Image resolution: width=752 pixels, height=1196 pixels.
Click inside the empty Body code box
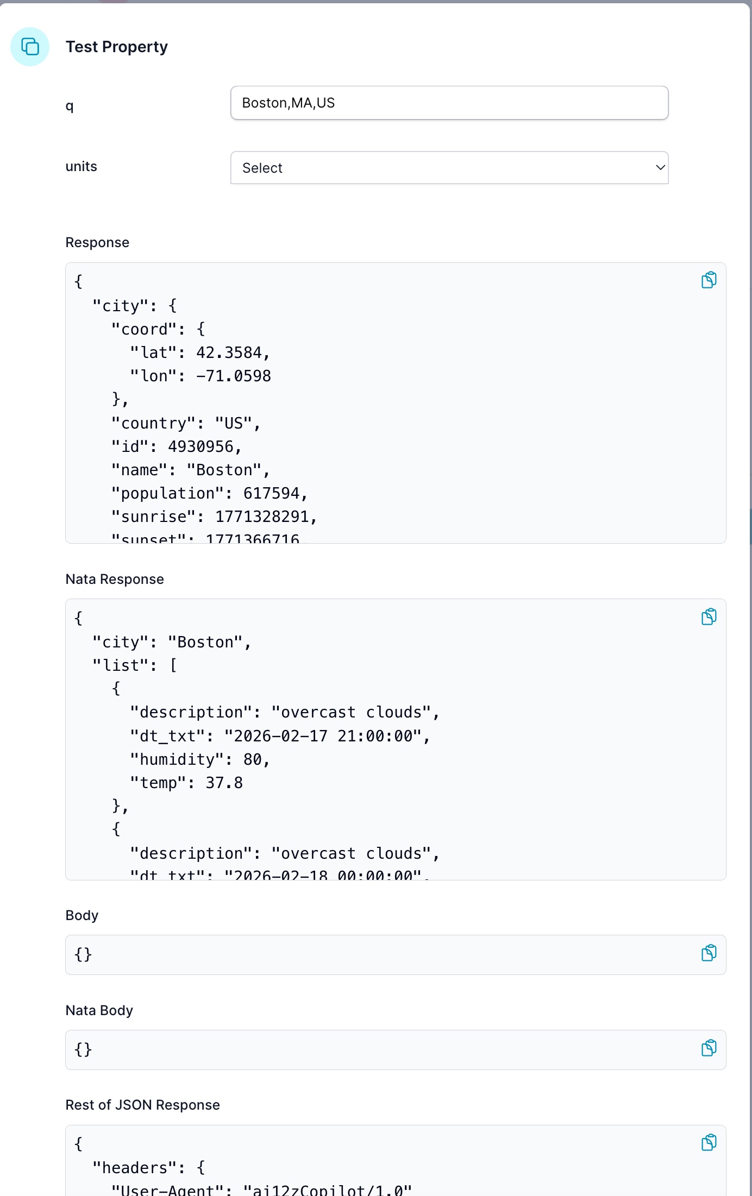coord(380,954)
